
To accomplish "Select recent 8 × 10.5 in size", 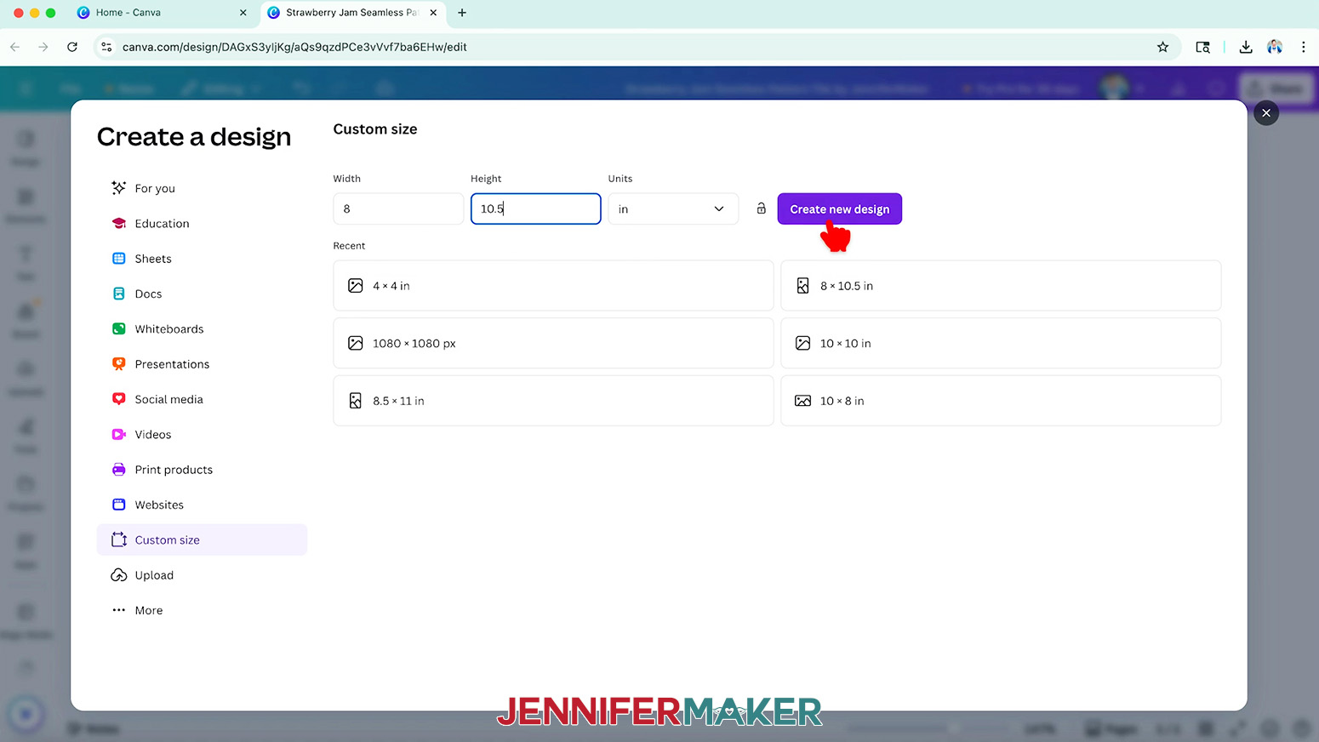I will point(1001,286).
